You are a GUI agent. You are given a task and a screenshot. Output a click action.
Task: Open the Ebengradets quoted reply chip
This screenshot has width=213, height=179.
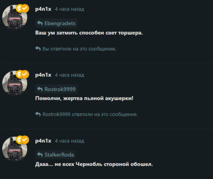(x=56, y=23)
